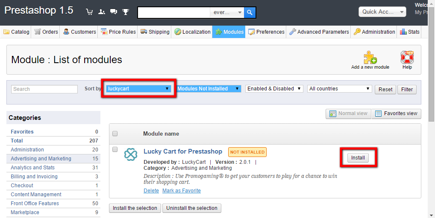Viewport: 435px width, 218px height.
Task: Click the Lucky Cart module logo
Action: tap(130, 154)
